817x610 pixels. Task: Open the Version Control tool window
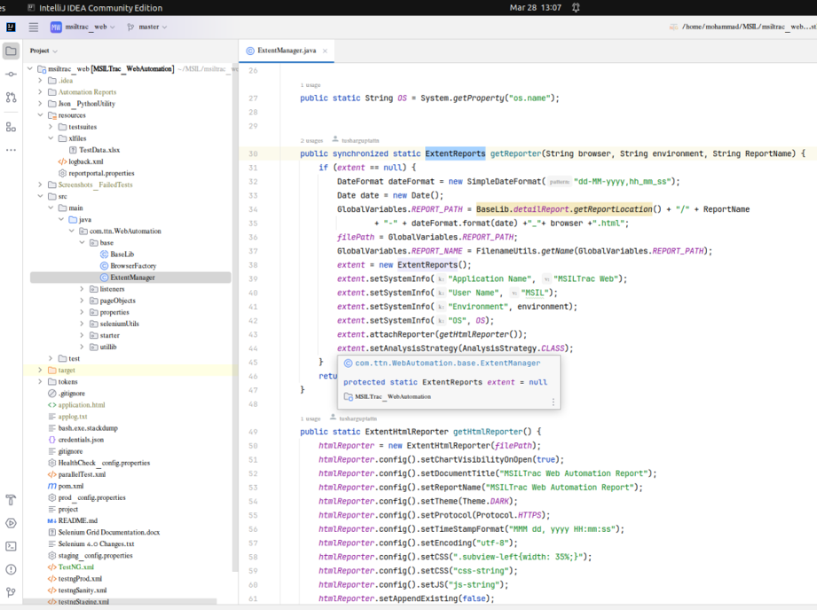coord(11,594)
